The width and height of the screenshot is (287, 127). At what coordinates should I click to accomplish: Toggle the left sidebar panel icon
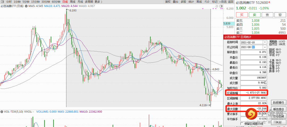pos(3,2)
